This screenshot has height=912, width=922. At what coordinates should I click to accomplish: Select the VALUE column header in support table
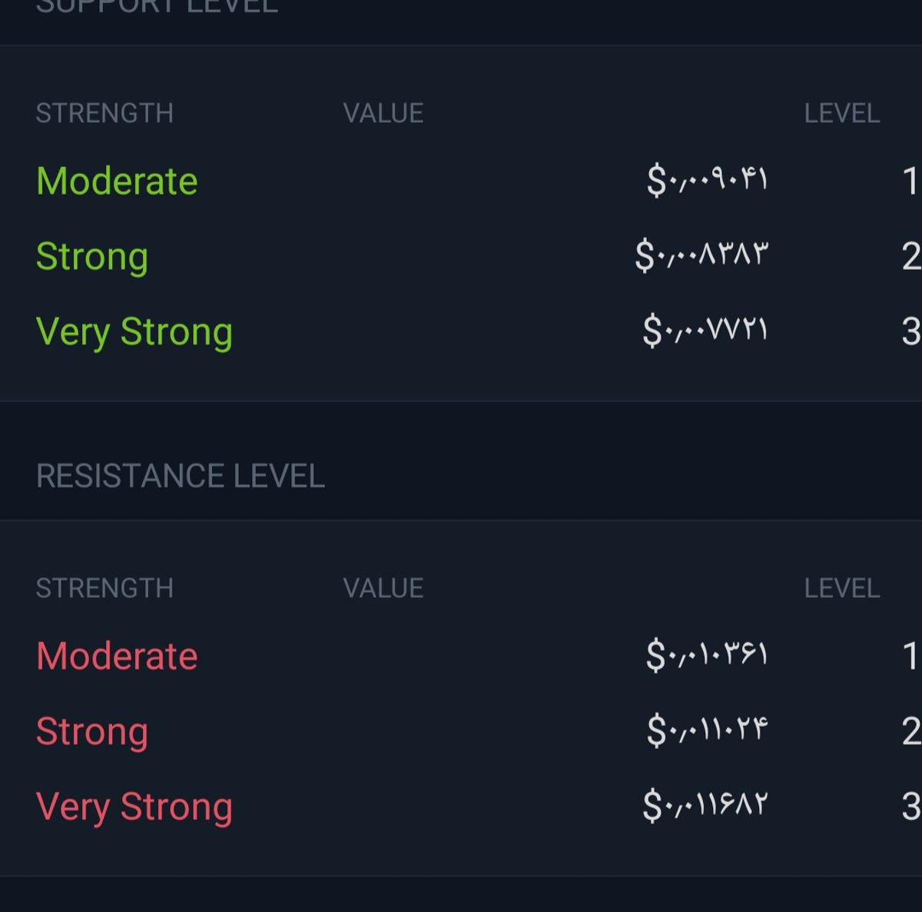(x=383, y=114)
